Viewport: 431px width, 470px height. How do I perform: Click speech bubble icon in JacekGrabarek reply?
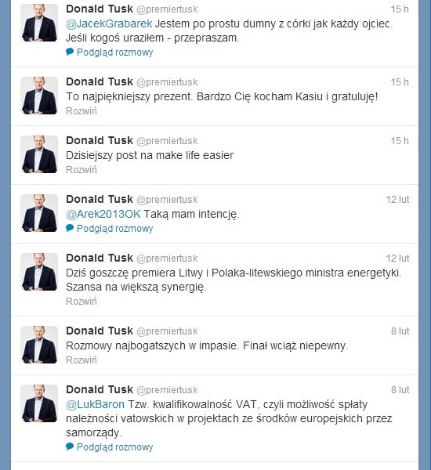[70, 52]
